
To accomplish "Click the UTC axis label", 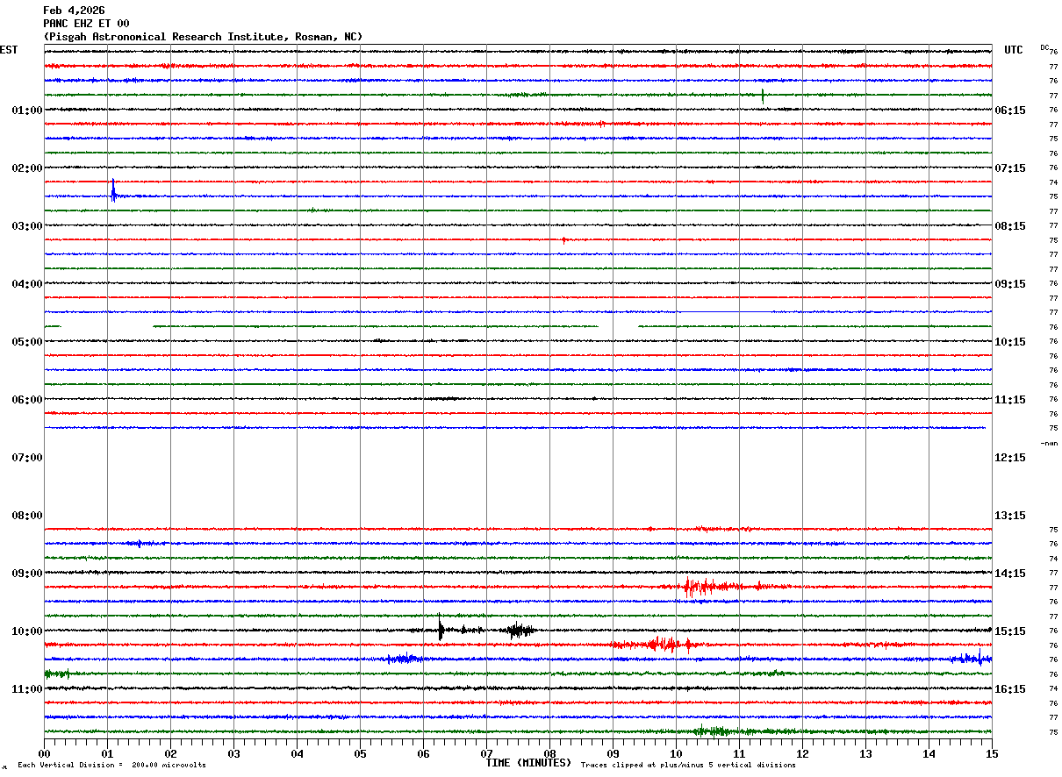I will (1014, 50).
